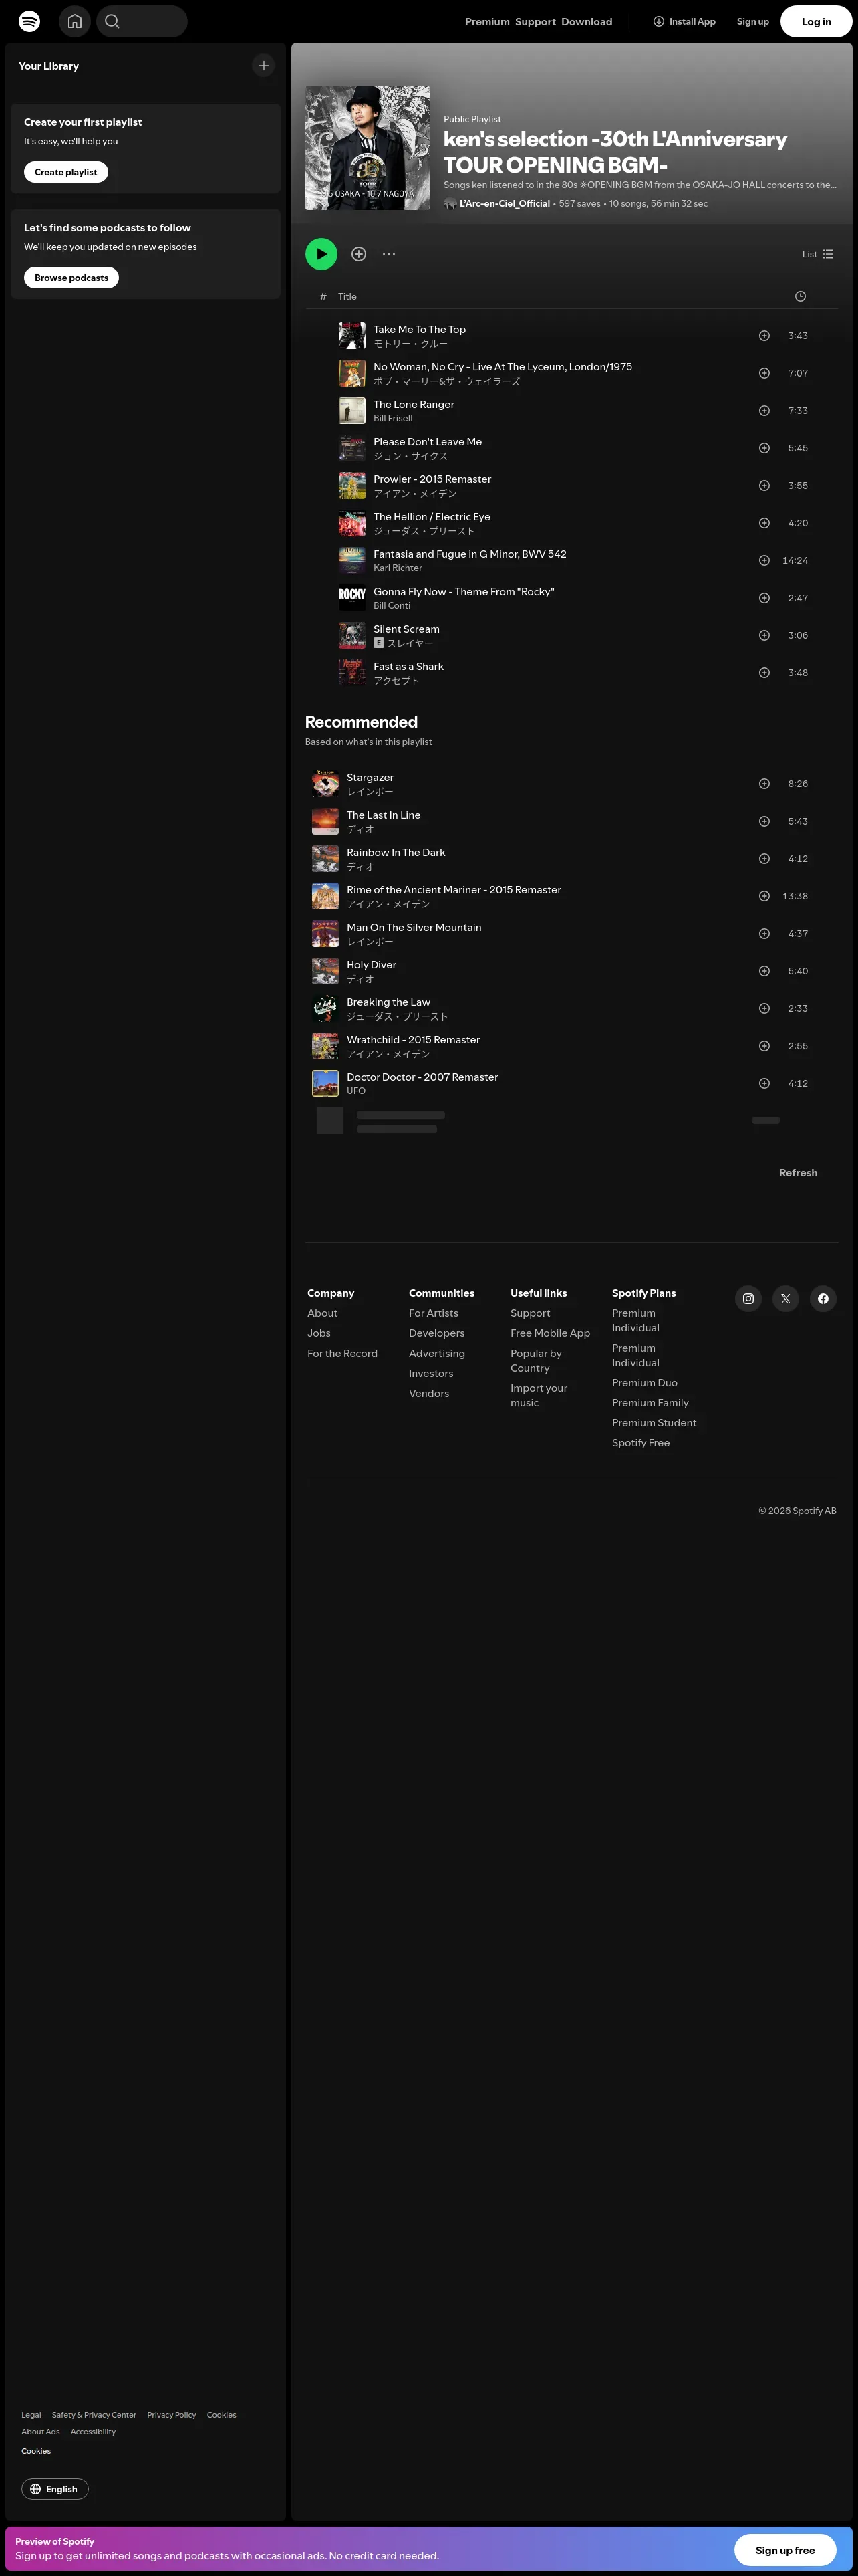Open the Premium Family footer link
Screen dimensions: 858x2576
click(x=650, y=1403)
